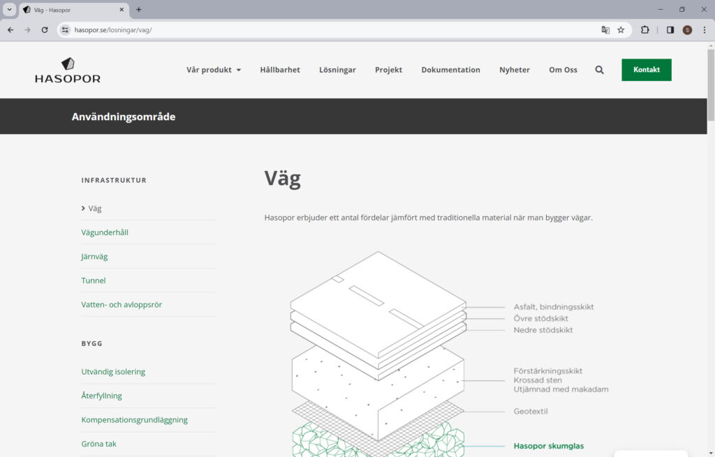Open the extensions puzzle icon
This screenshot has height=457, width=715.
644,30
